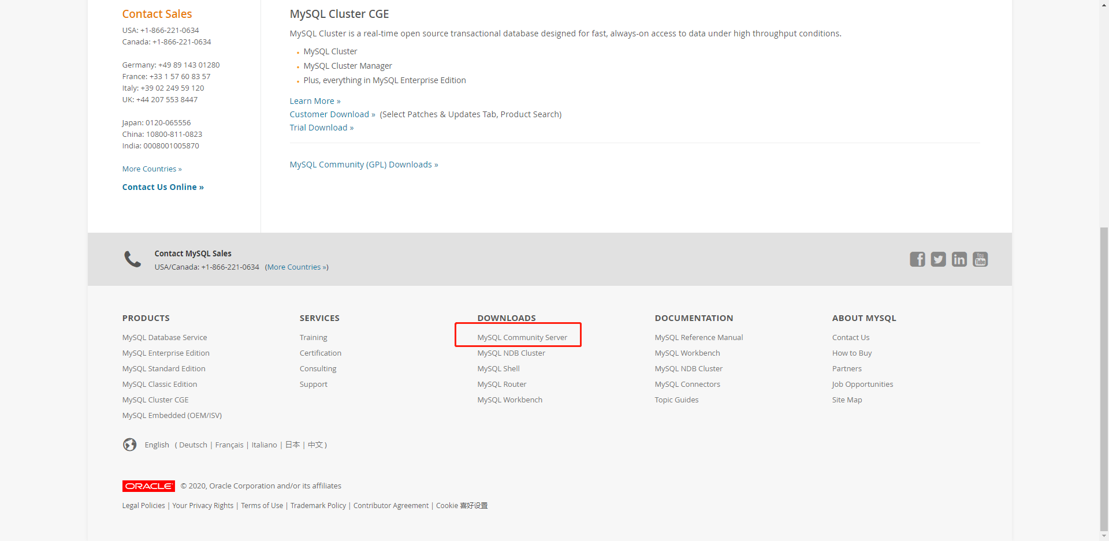Switch site language to 中文
This screenshot has height=541, width=1109.
(x=315, y=445)
